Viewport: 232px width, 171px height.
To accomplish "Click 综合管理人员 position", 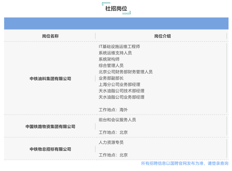I will (x=111, y=66).
